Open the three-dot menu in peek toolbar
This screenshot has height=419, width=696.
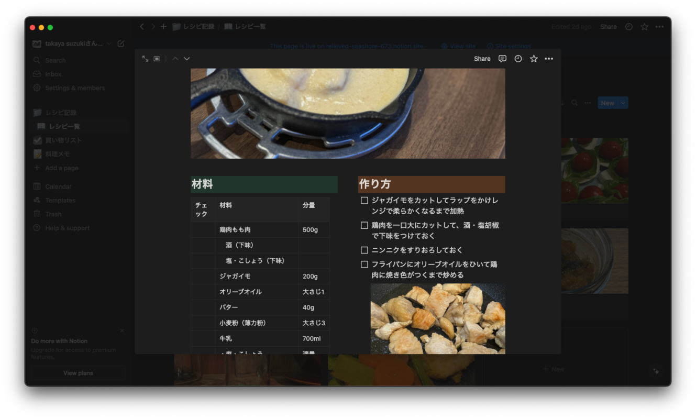pos(549,59)
